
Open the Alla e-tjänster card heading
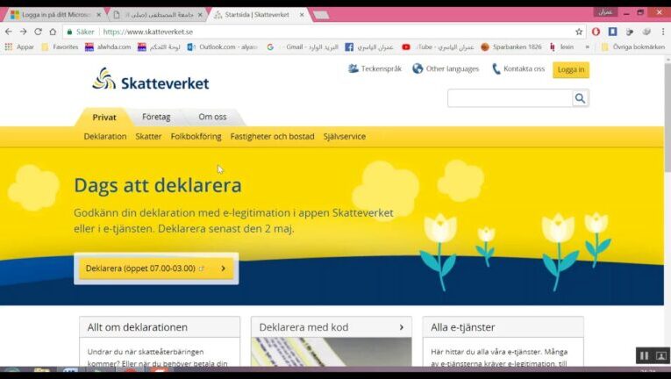pyautogui.click(x=462, y=327)
